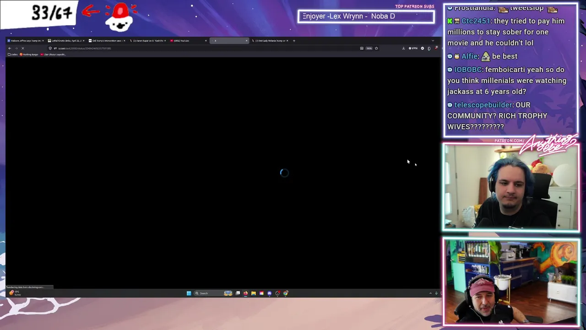Open File Explorer from the taskbar

point(253,293)
